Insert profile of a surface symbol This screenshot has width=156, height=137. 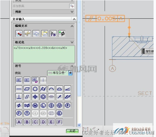[59, 89]
